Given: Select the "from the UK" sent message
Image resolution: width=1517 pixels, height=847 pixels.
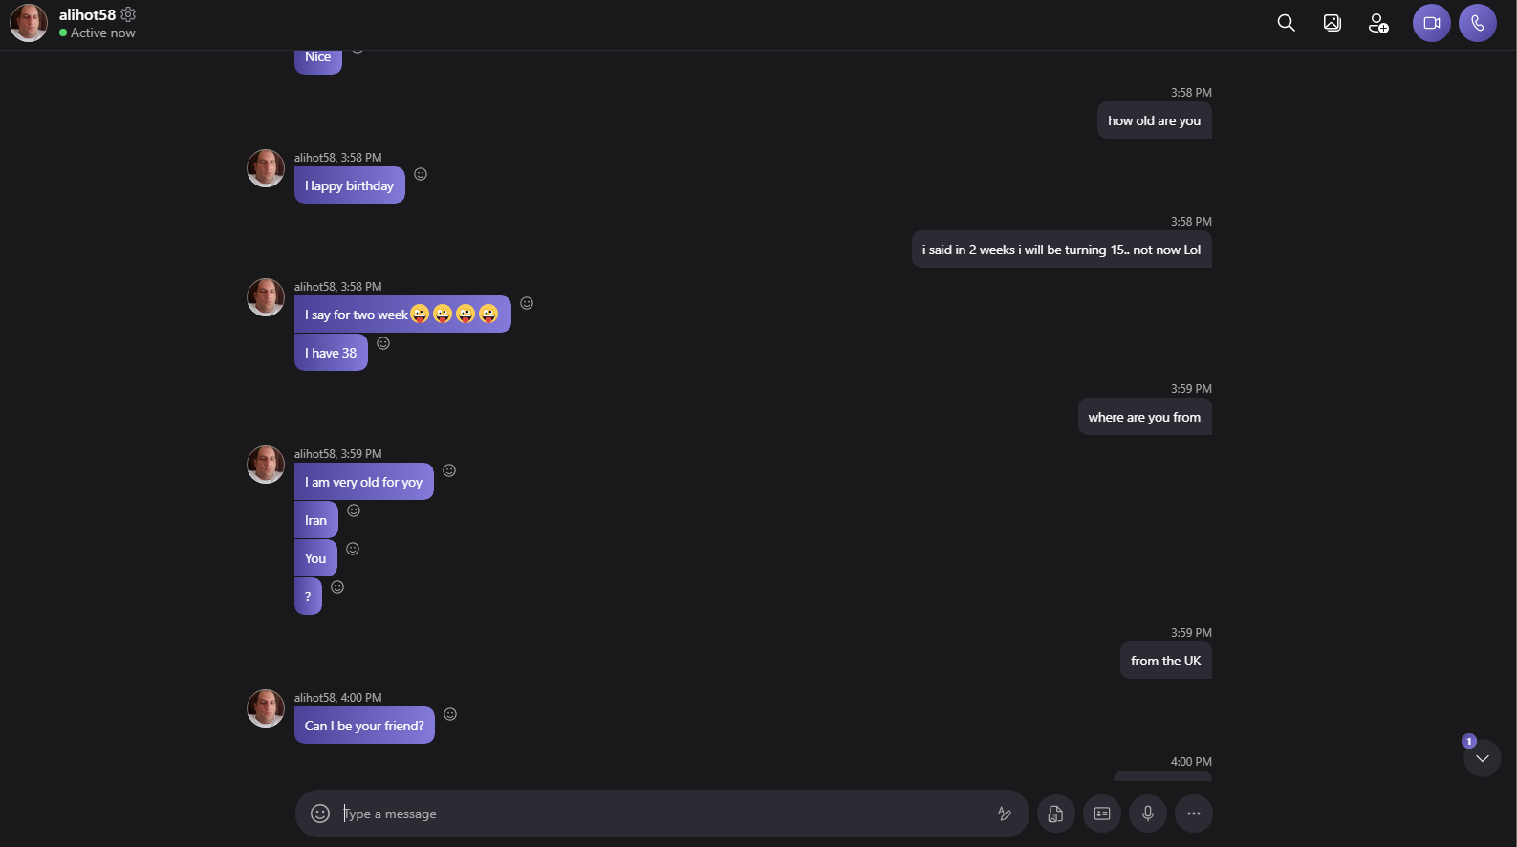Looking at the screenshot, I should 1165,661.
